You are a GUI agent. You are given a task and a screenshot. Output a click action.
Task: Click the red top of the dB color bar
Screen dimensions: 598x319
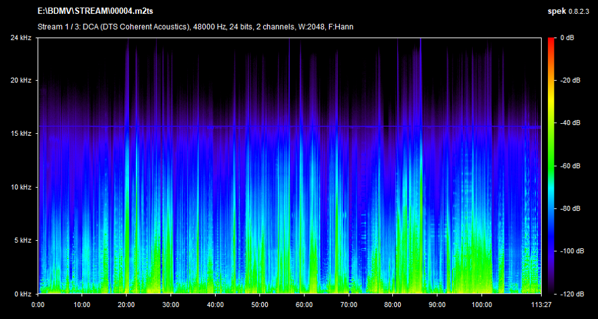tap(552, 41)
